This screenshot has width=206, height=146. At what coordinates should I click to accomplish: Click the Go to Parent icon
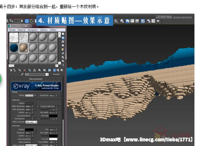[x=58, y=70]
